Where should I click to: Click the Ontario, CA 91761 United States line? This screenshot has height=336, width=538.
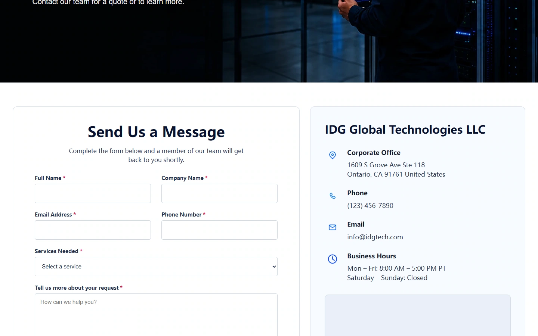coord(396,174)
